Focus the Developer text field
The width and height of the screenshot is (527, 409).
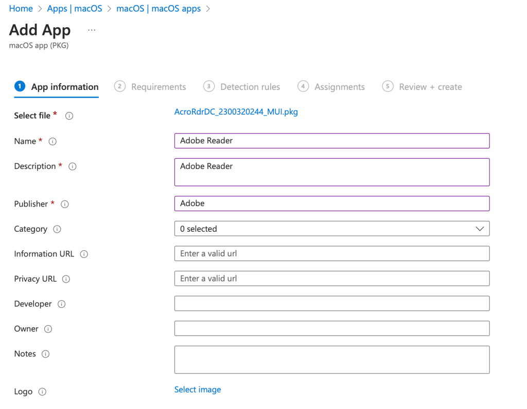pos(331,304)
